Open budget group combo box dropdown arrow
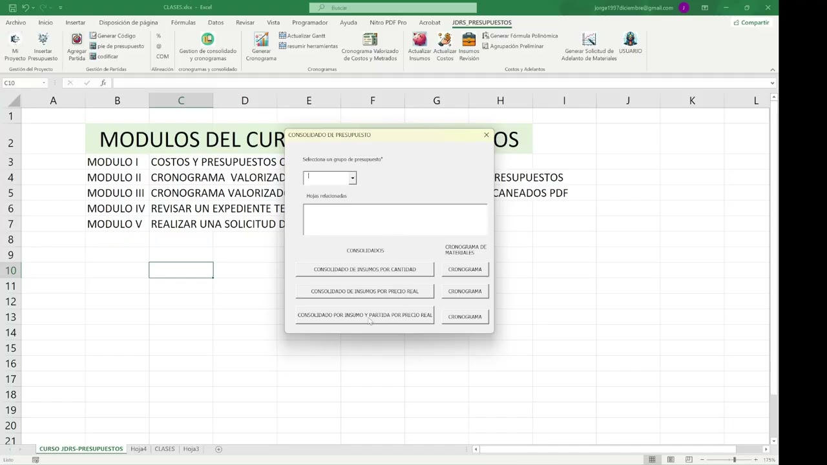Viewport: 827px width, 465px height. pos(352,178)
